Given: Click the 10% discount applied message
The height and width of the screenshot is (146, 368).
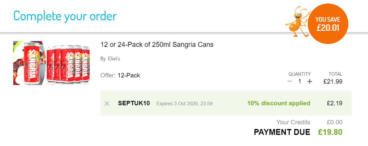Looking at the screenshot, I should pyautogui.click(x=279, y=103).
